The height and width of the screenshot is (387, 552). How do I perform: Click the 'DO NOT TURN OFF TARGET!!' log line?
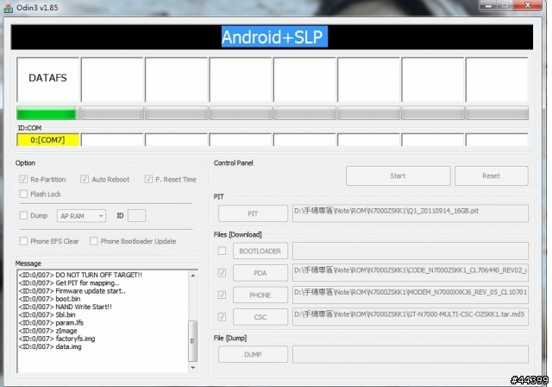[x=80, y=275]
